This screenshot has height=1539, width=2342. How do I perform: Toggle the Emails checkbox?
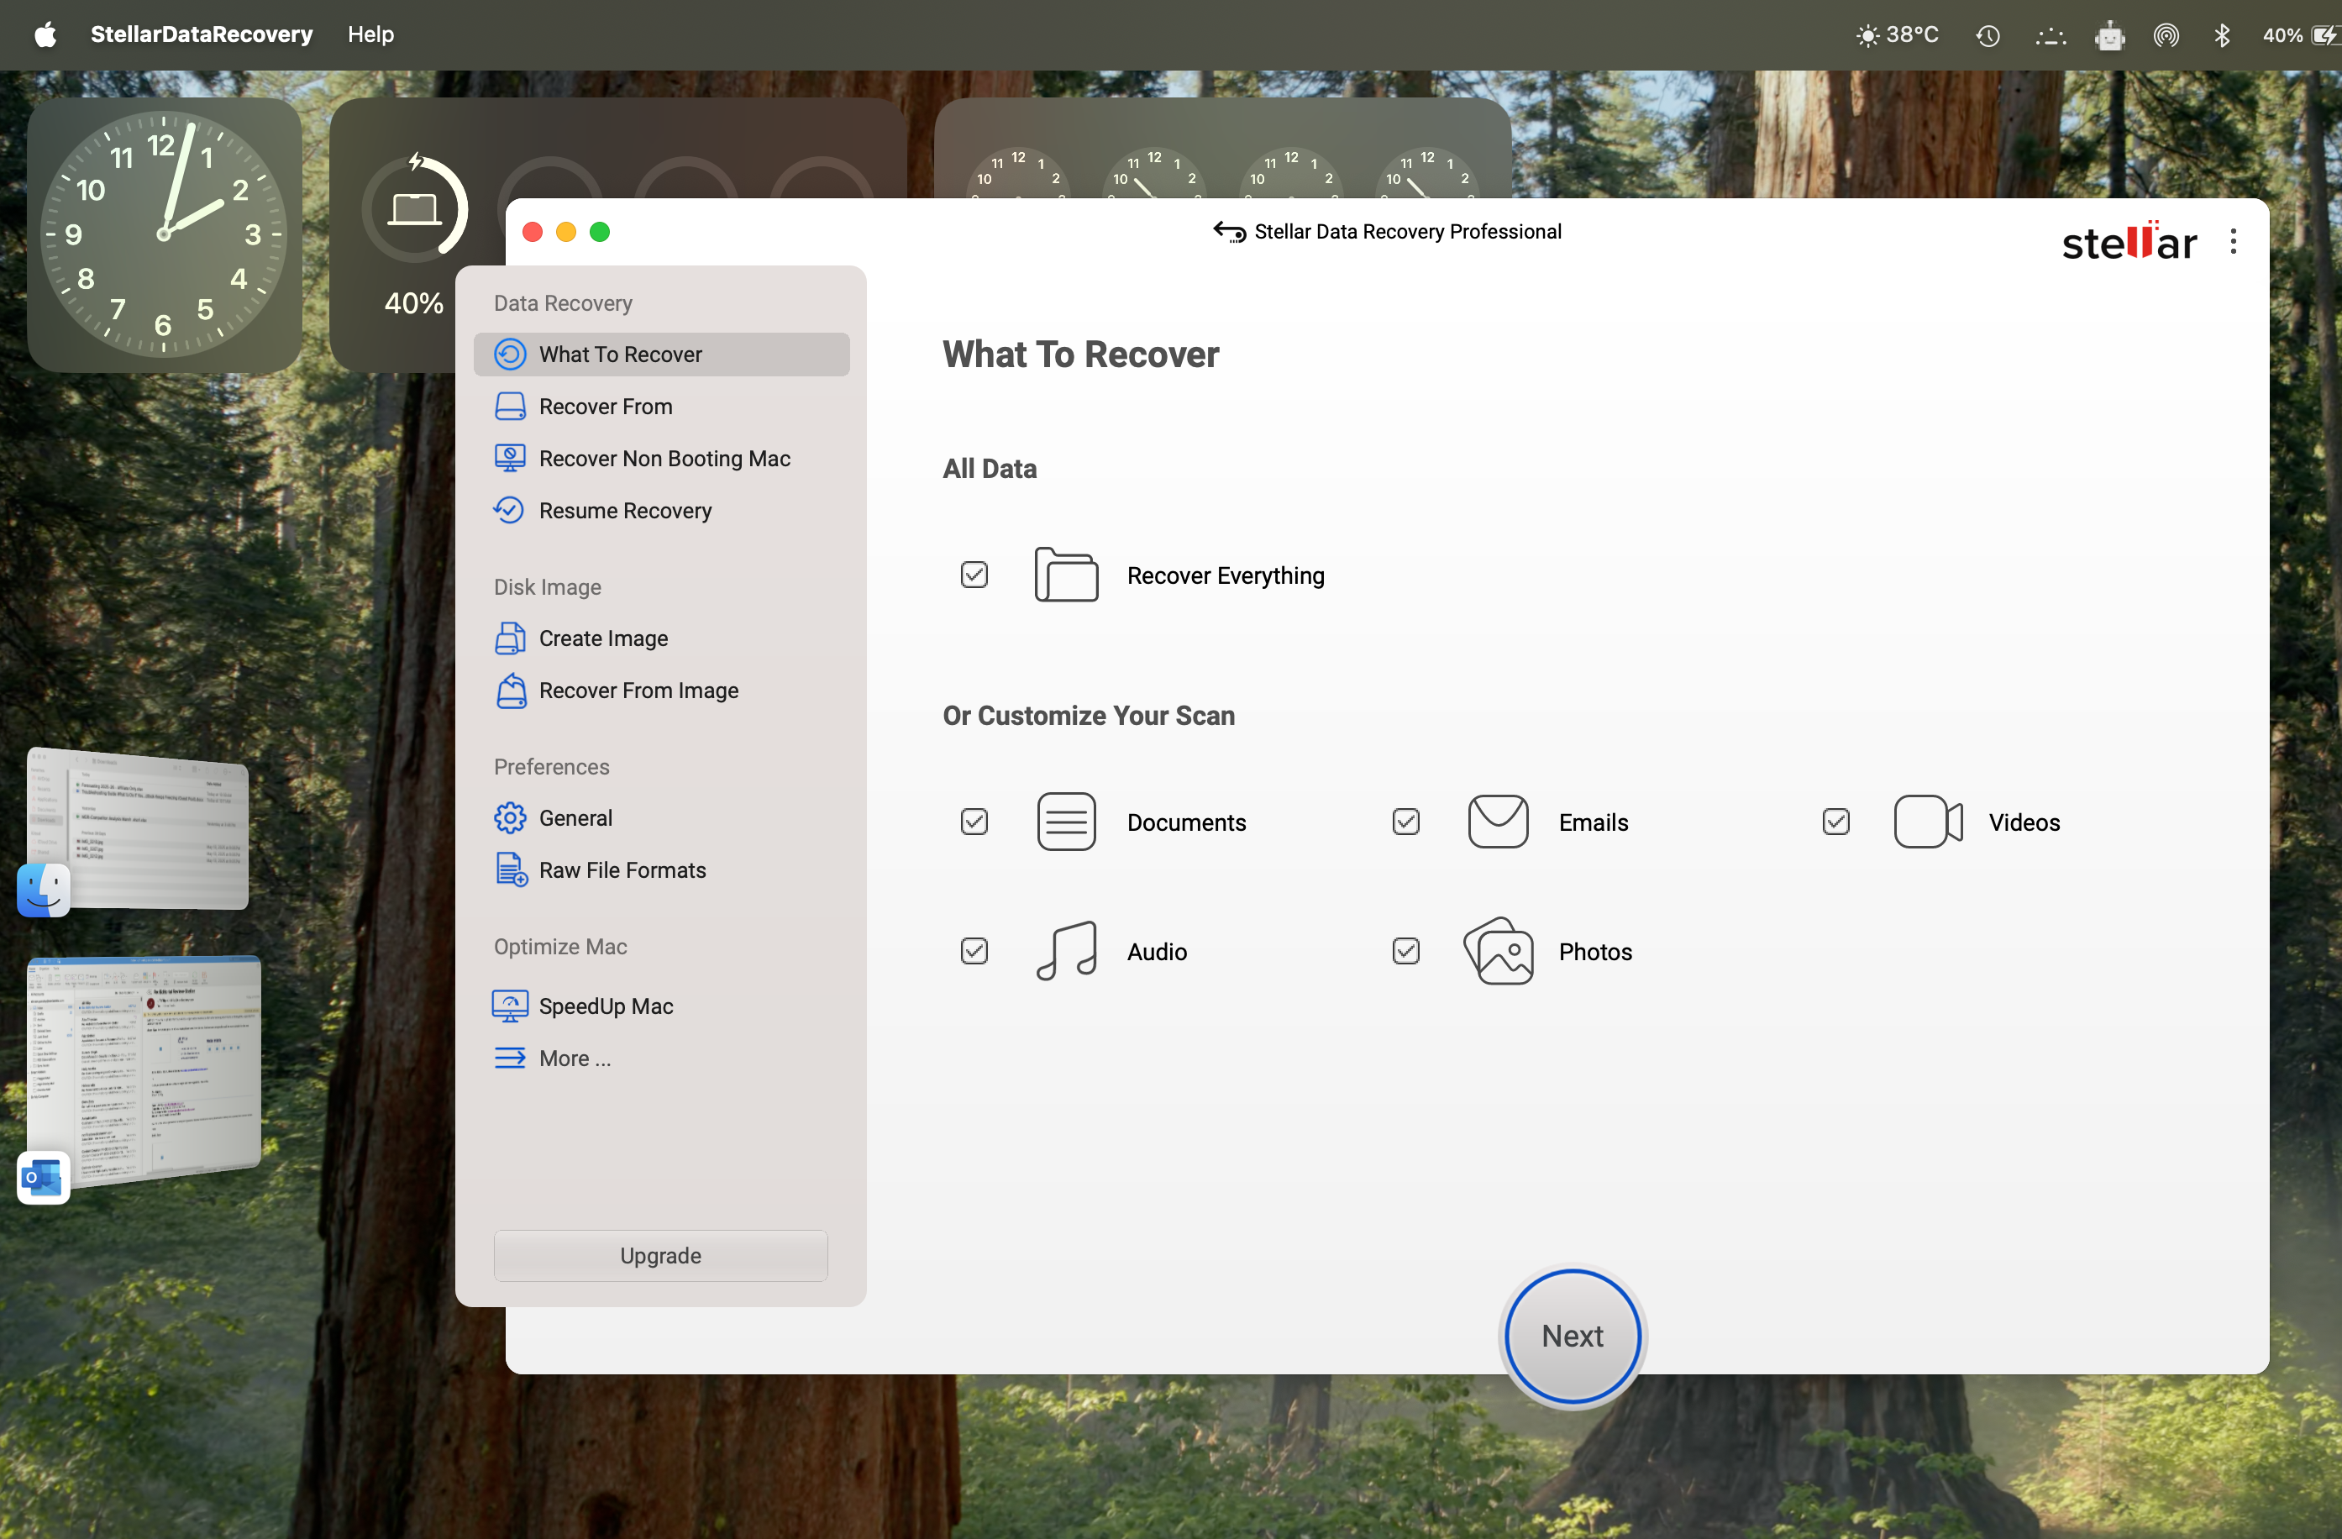tap(1405, 822)
